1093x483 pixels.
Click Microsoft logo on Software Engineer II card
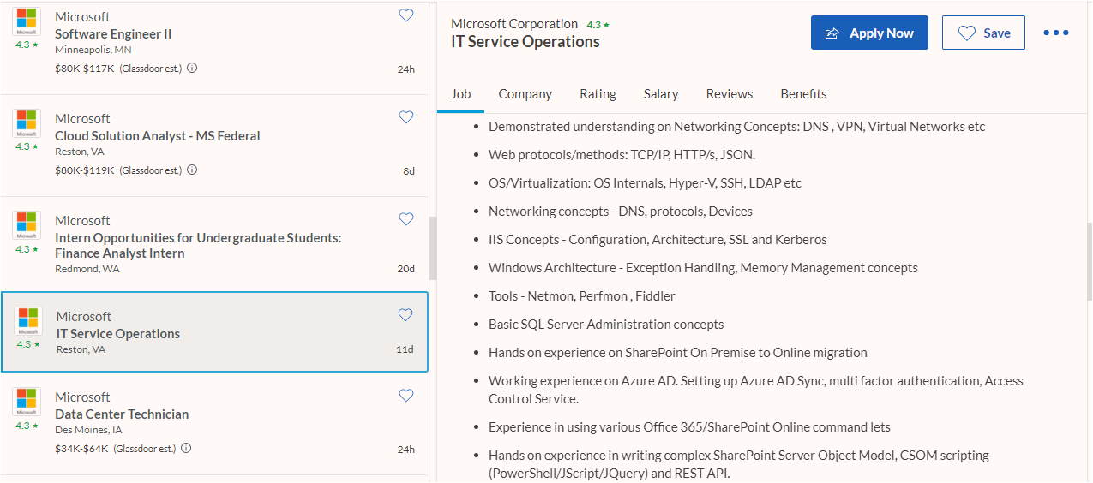(x=27, y=21)
